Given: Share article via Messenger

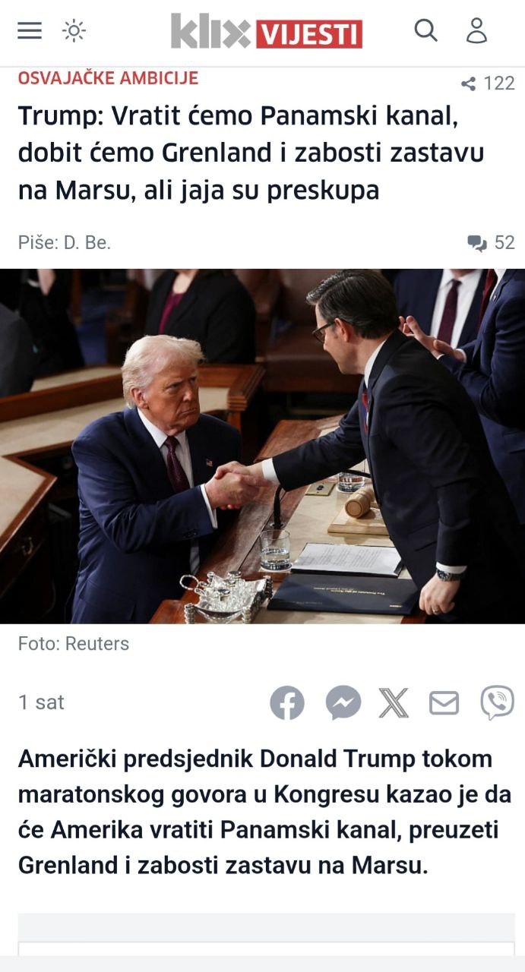Looking at the screenshot, I should [343, 702].
